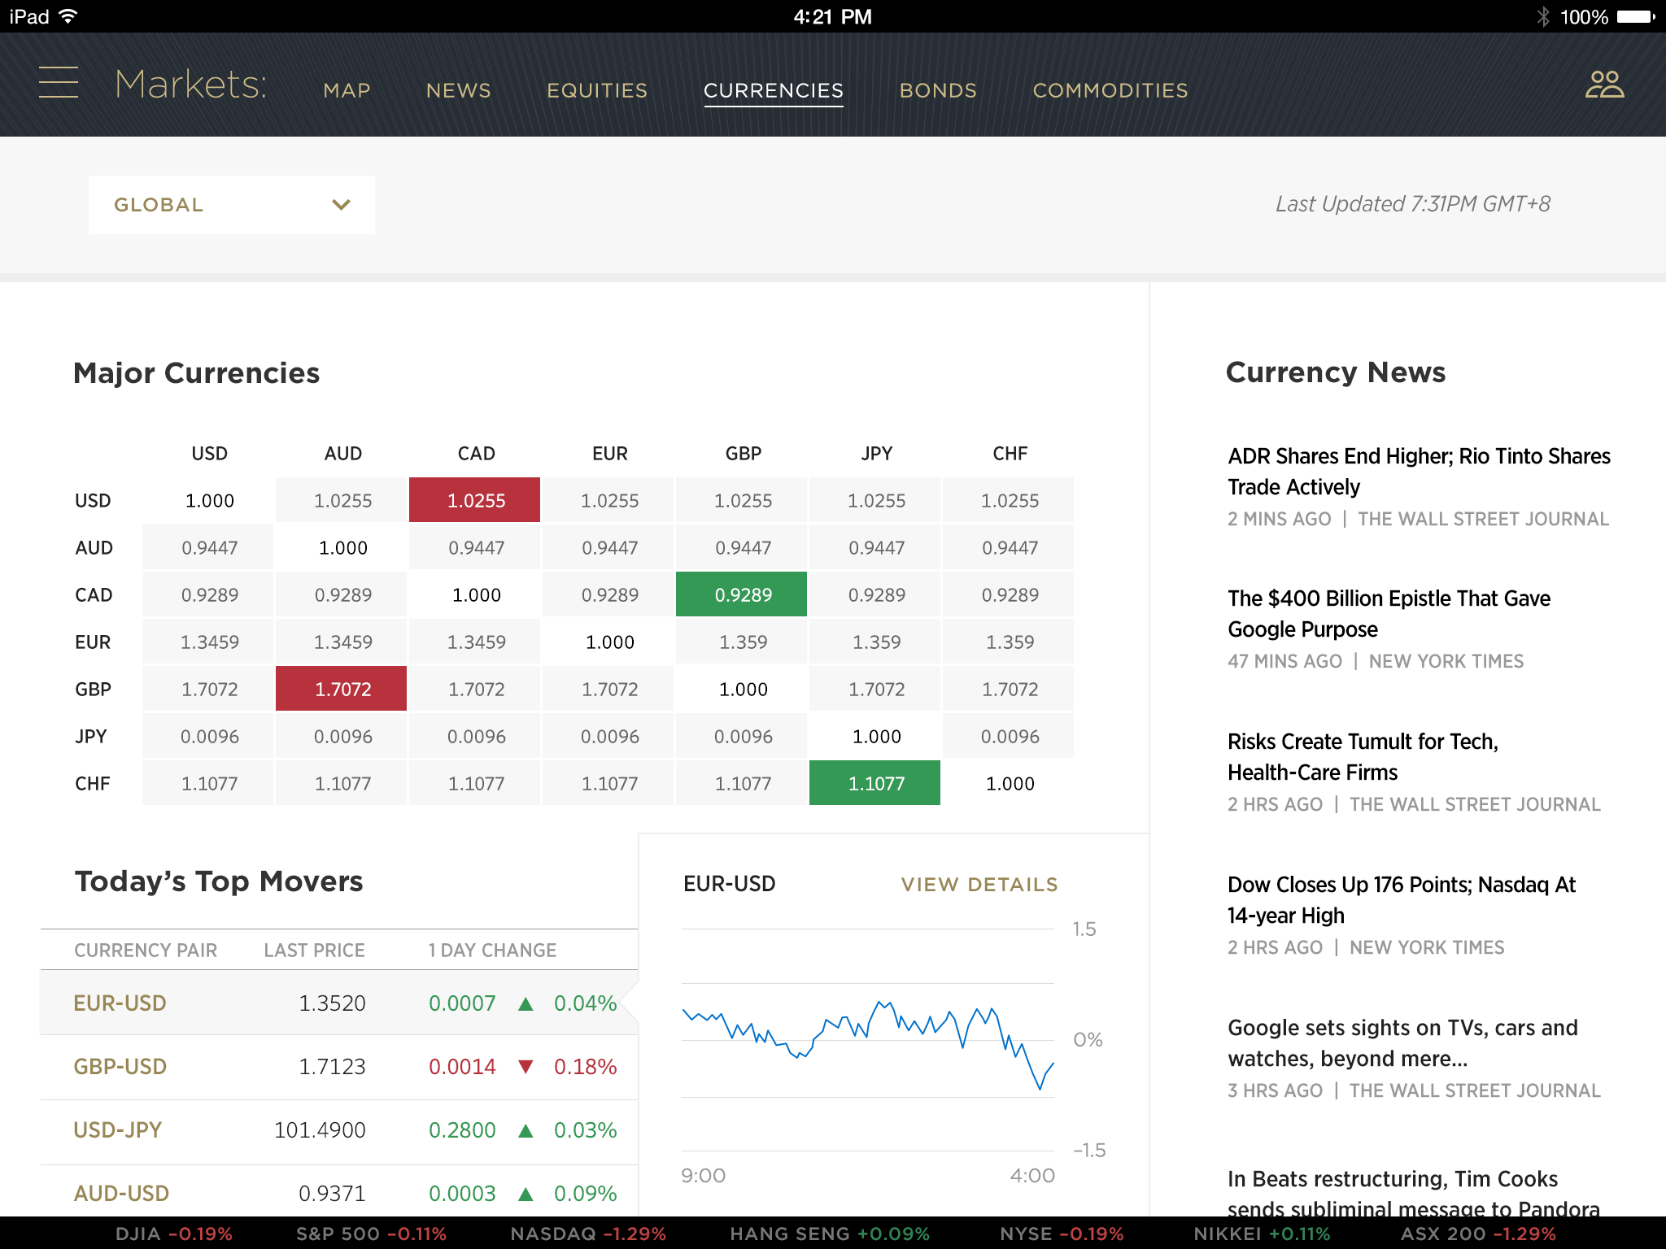Switch to the Equities tab
Viewport: 1666px width, 1249px height.
pos(597,90)
